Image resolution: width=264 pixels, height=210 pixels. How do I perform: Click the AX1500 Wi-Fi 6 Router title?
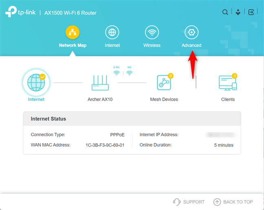click(70, 13)
